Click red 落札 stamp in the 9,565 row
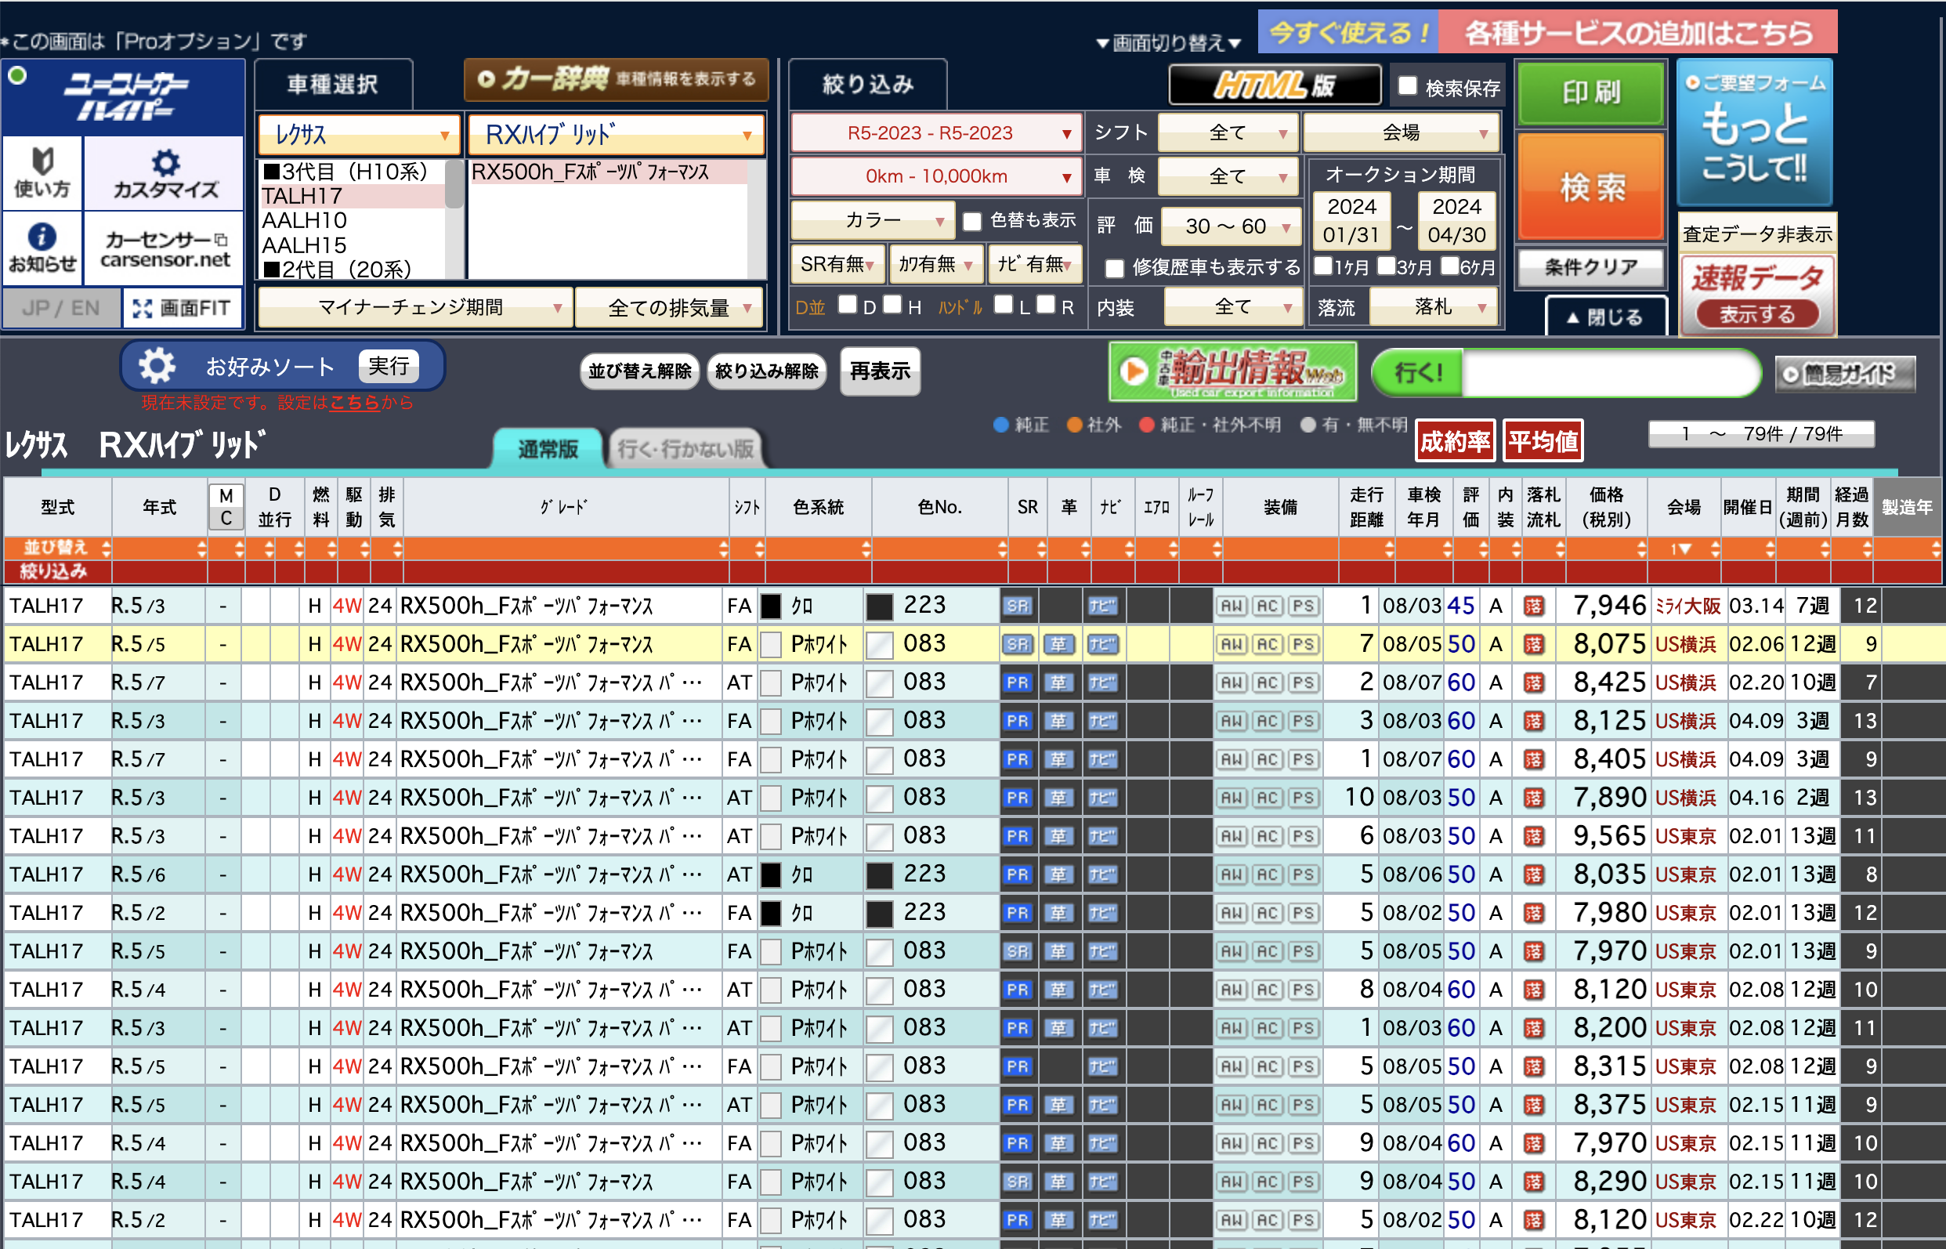 (1533, 836)
